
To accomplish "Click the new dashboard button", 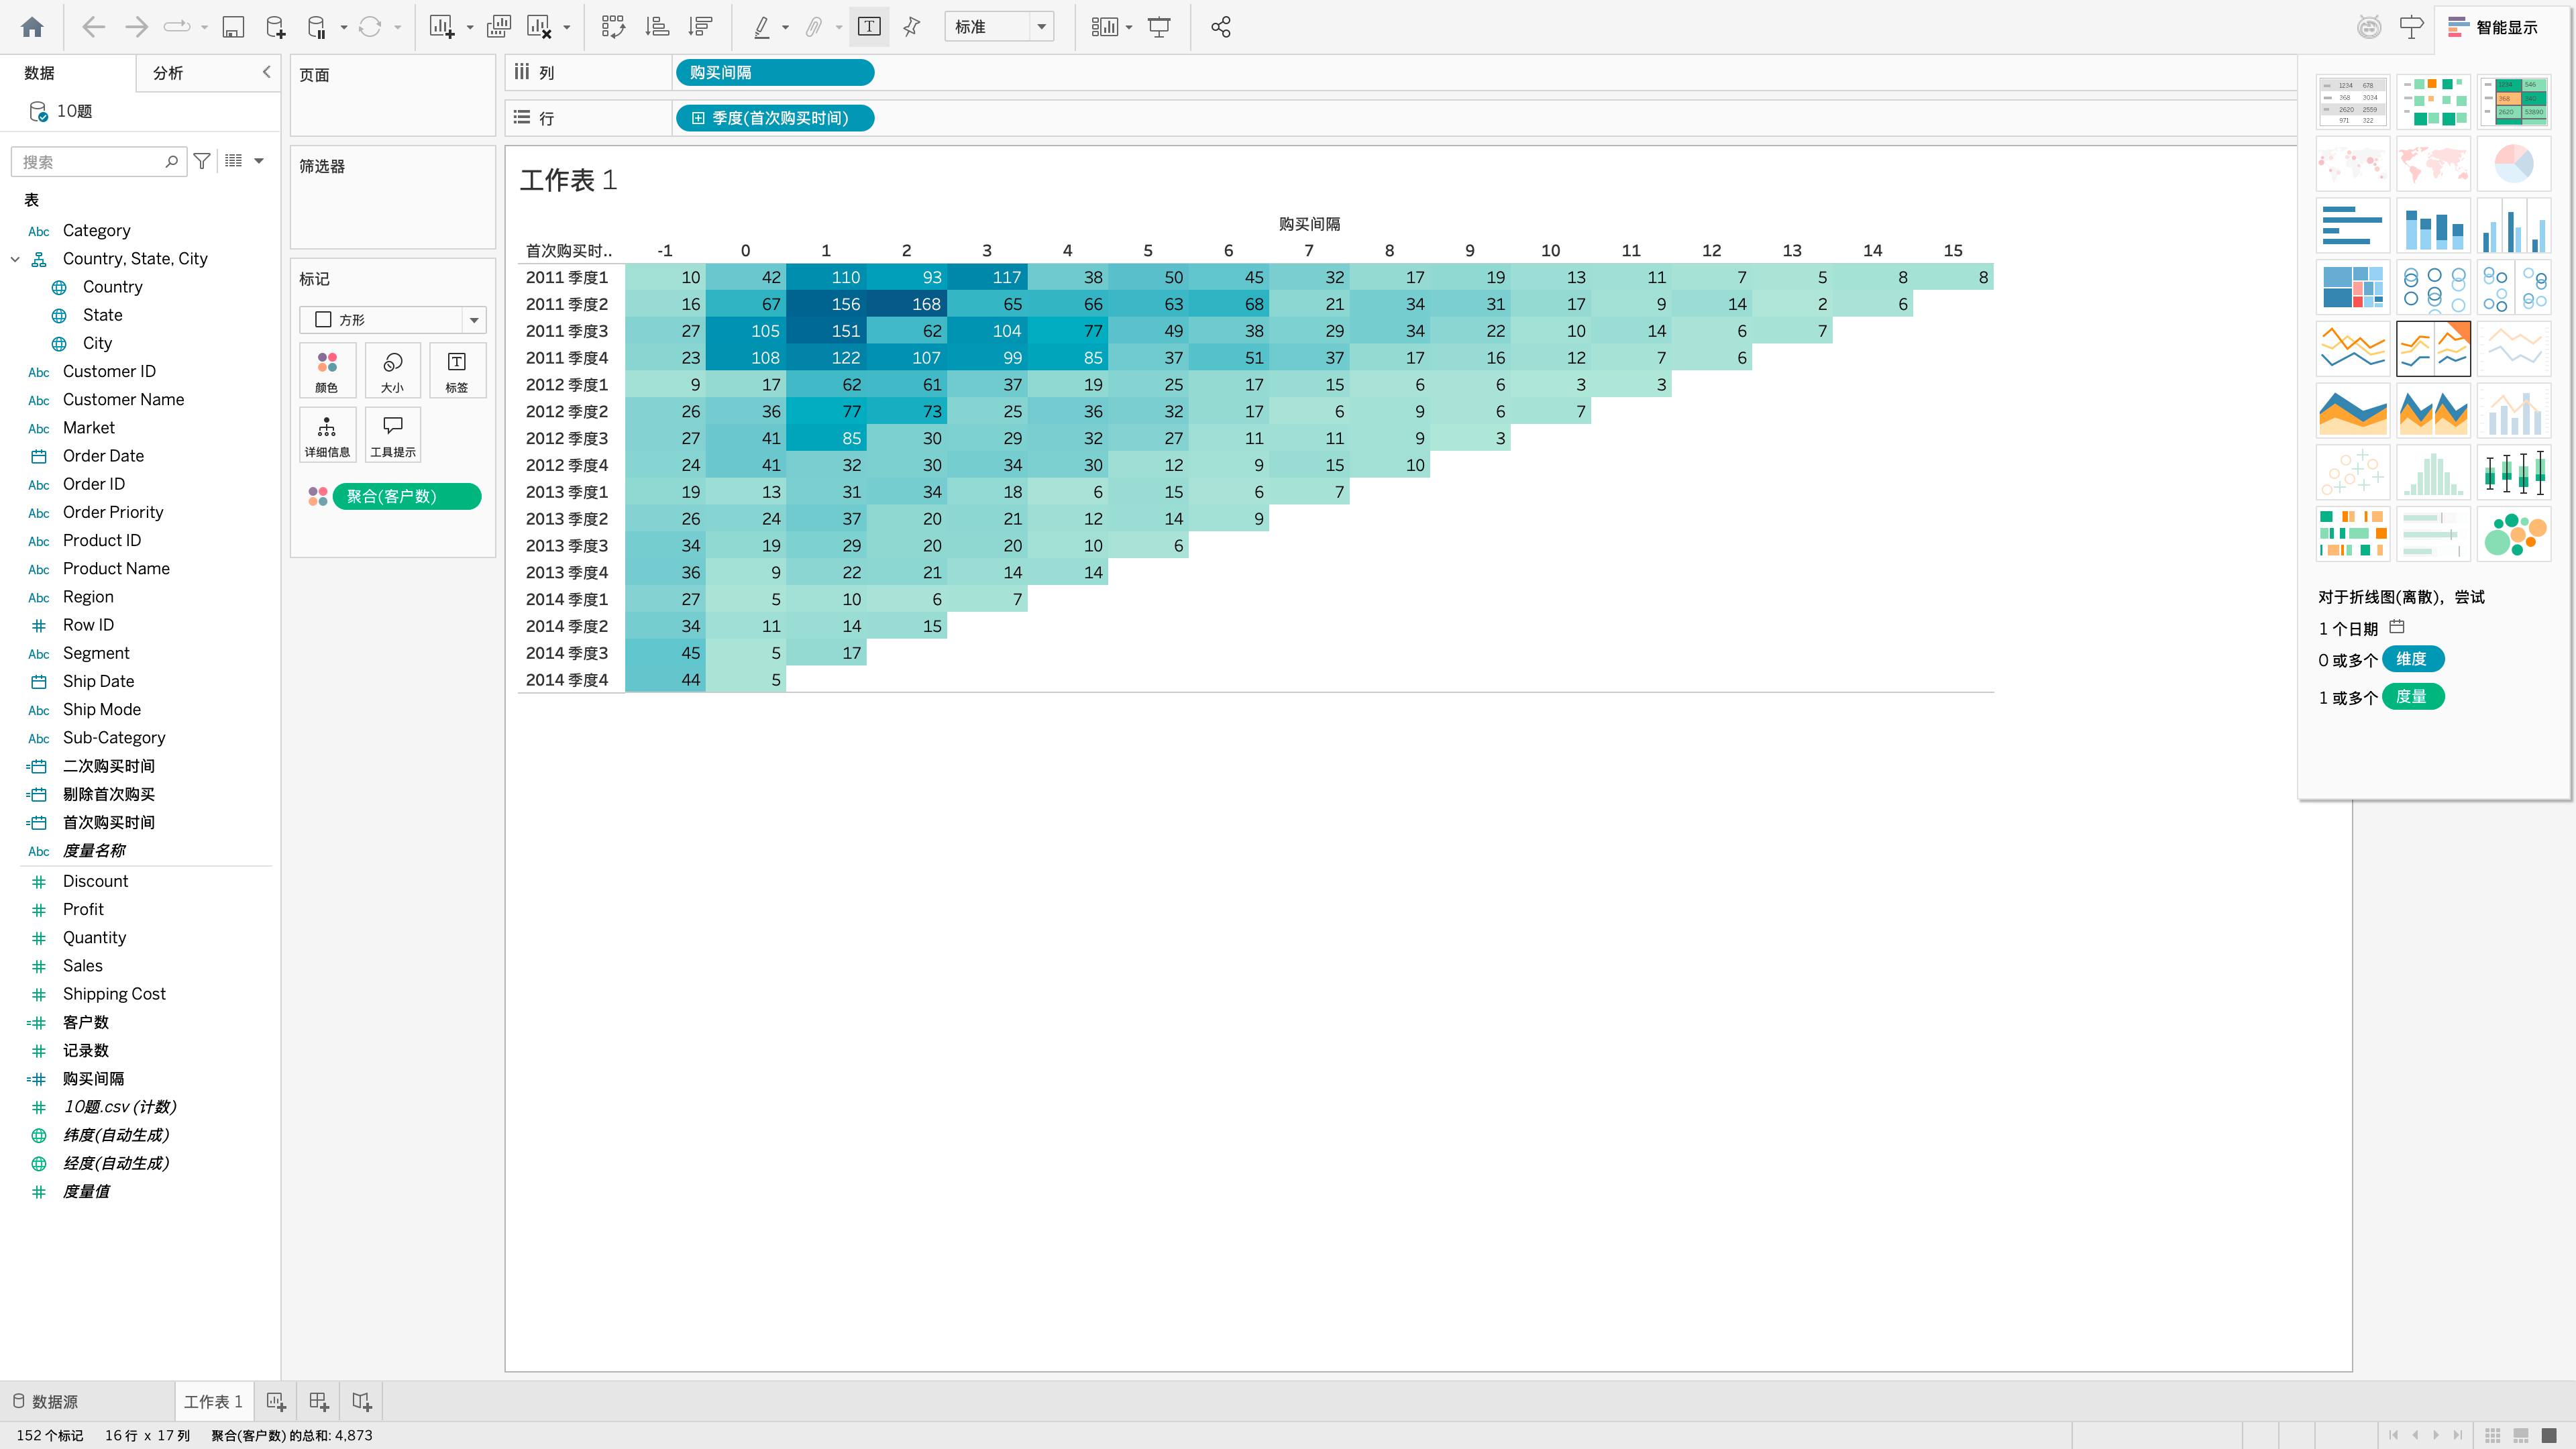I will (x=319, y=1402).
